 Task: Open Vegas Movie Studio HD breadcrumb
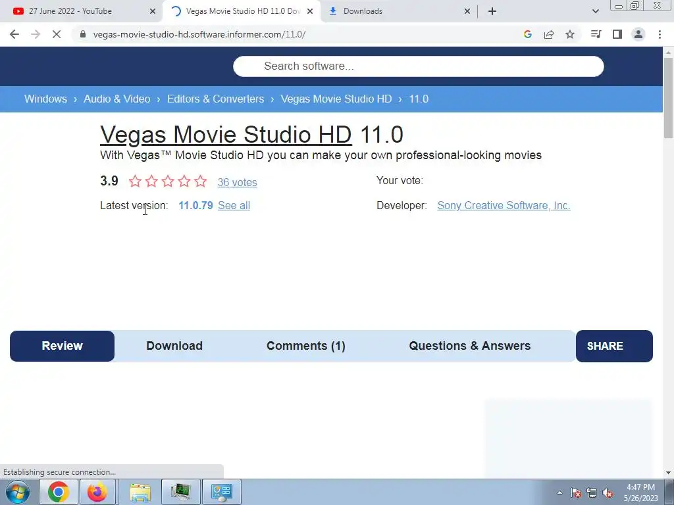336,99
